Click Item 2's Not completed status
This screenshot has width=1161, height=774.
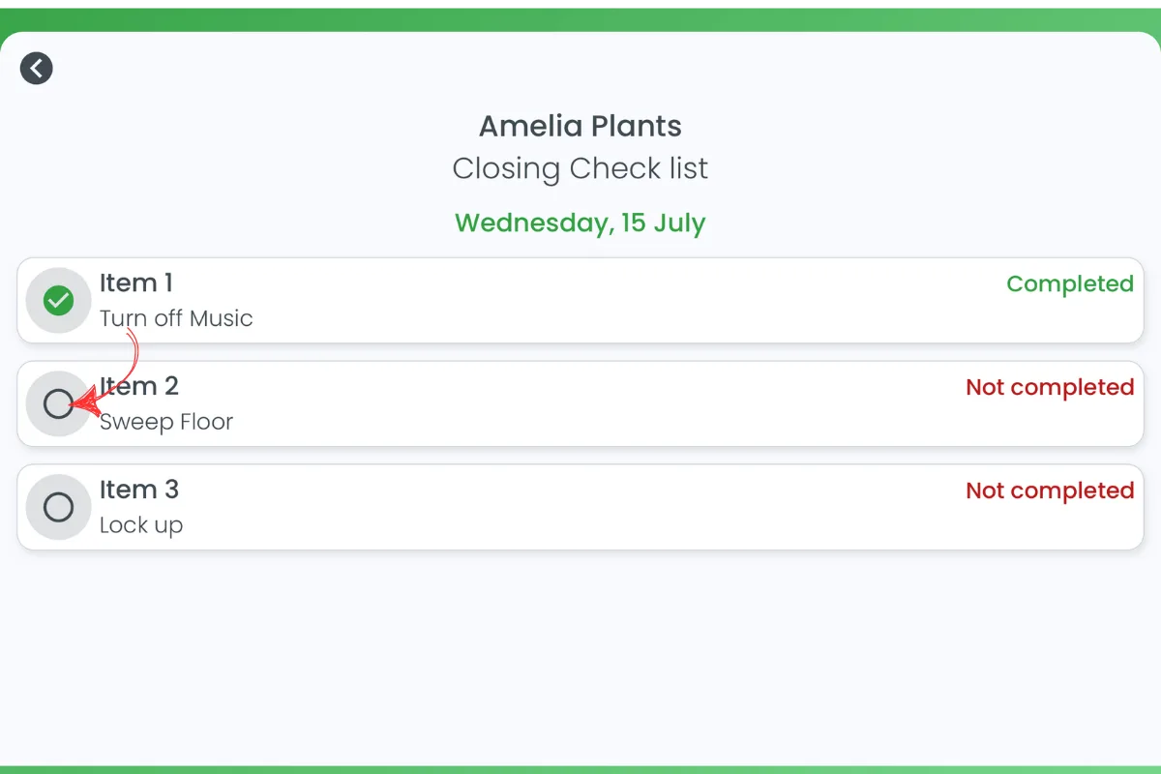click(1050, 387)
